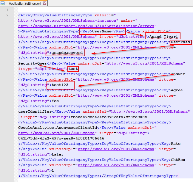The width and height of the screenshot is (193, 182).
Task: Click the 'Rate' key text
Action: click(x=176, y=144)
